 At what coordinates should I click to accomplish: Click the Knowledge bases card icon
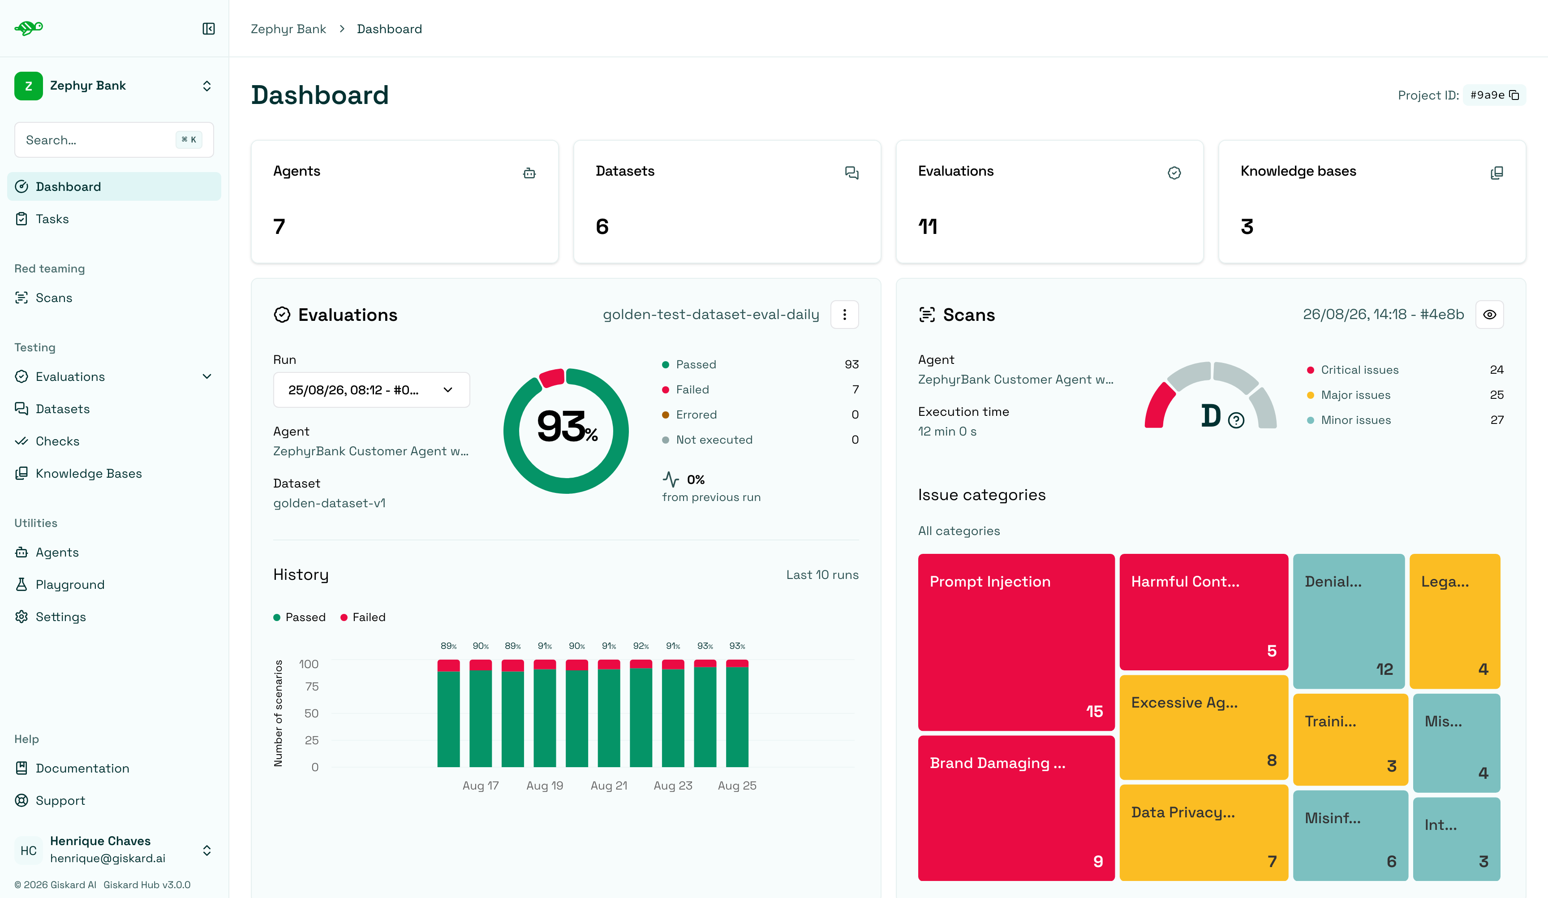click(x=1496, y=173)
